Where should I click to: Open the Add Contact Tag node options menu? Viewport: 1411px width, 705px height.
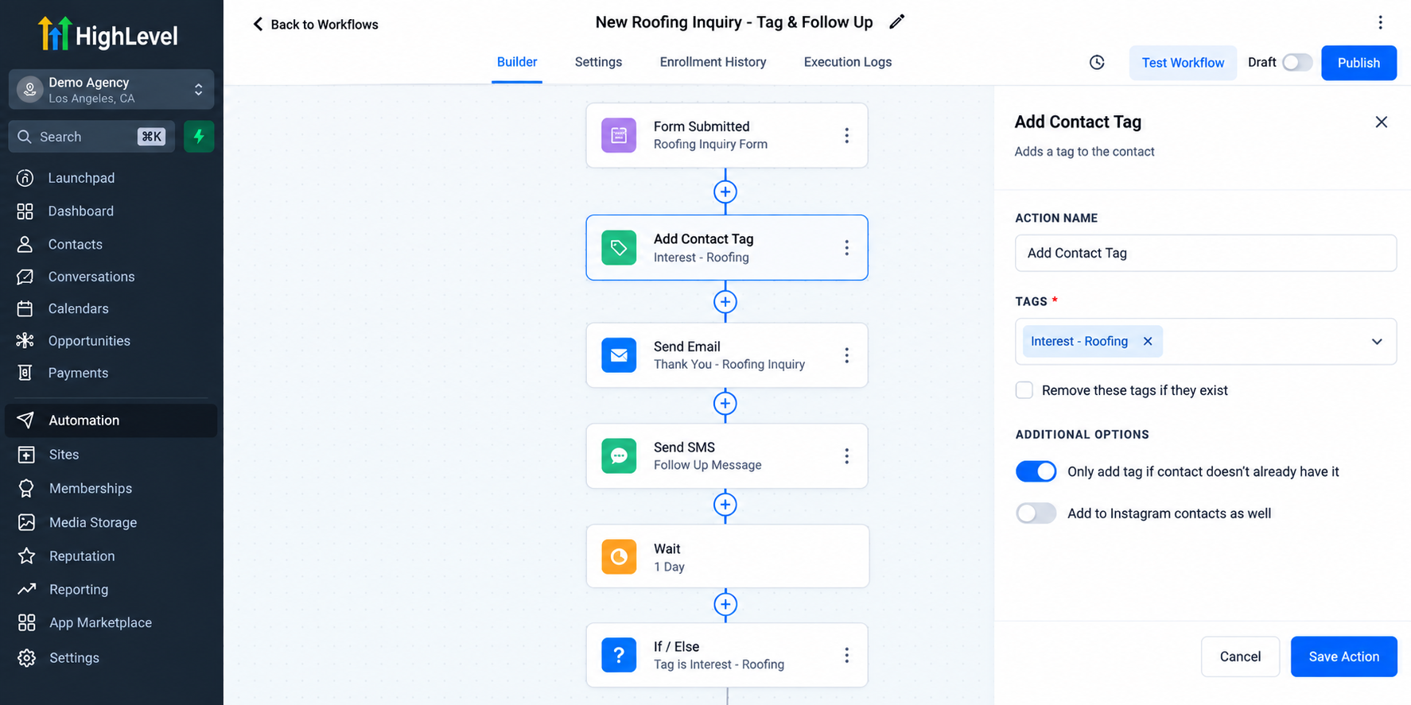tap(846, 248)
